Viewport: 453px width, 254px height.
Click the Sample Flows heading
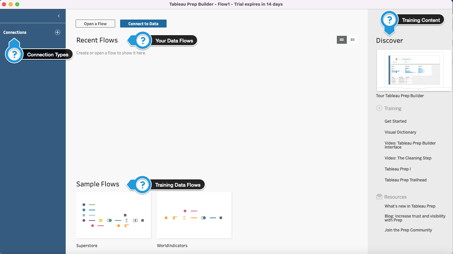pos(98,184)
